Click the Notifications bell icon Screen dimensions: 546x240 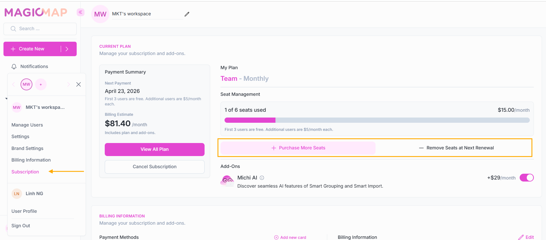(14, 67)
